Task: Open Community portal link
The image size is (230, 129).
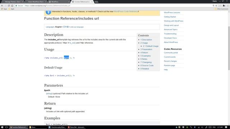Action: tap(171, 53)
